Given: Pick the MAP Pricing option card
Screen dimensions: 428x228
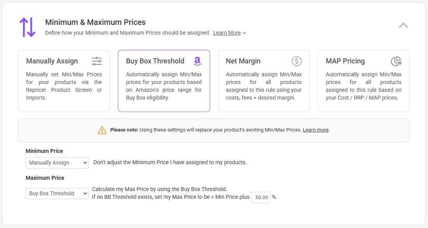Looking at the screenshot, I should [363, 86].
